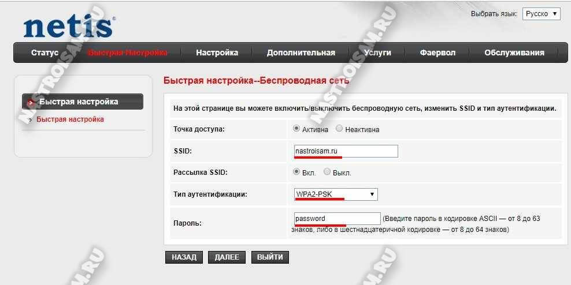Set access point to Неактивна
The image size is (571, 285).
point(339,129)
